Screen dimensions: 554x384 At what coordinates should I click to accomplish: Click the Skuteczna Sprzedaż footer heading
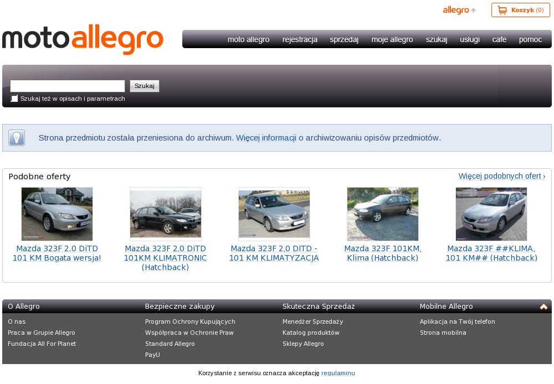[x=319, y=307]
